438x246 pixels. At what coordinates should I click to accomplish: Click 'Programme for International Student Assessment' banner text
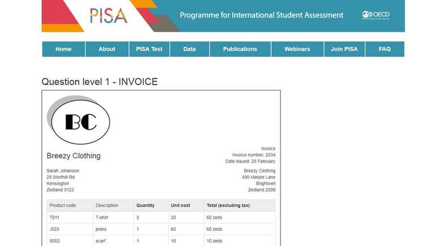coord(261,15)
